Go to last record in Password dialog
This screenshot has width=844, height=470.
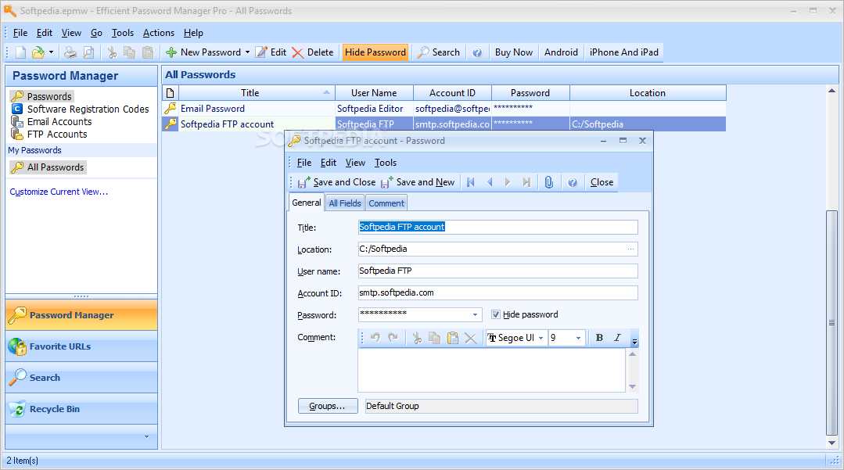point(526,182)
